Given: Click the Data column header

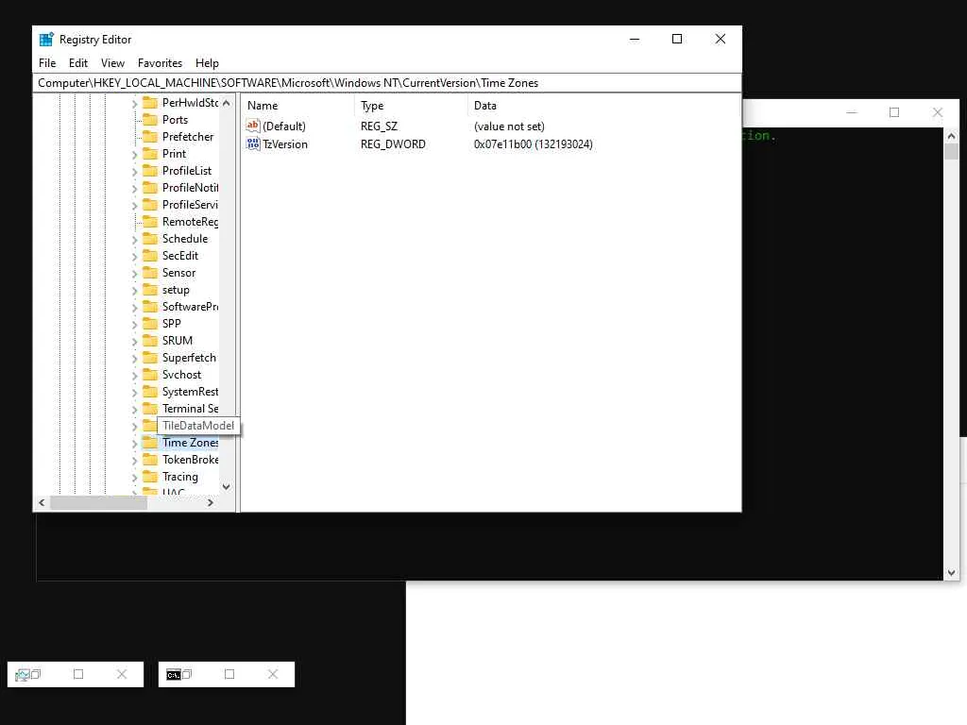Looking at the screenshot, I should (x=603, y=106).
